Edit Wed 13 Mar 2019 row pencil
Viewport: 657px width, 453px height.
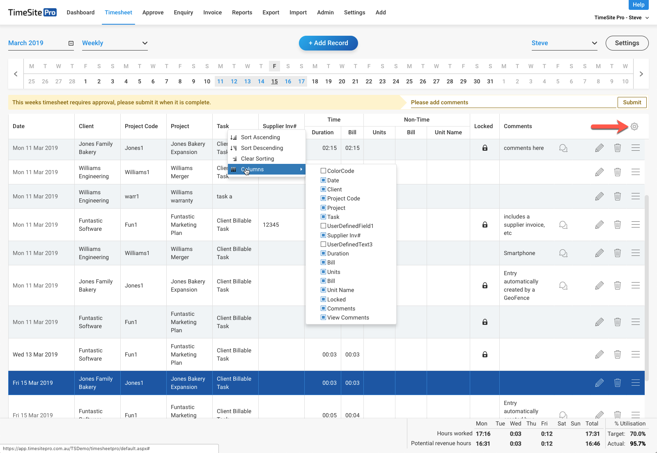[x=600, y=354]
